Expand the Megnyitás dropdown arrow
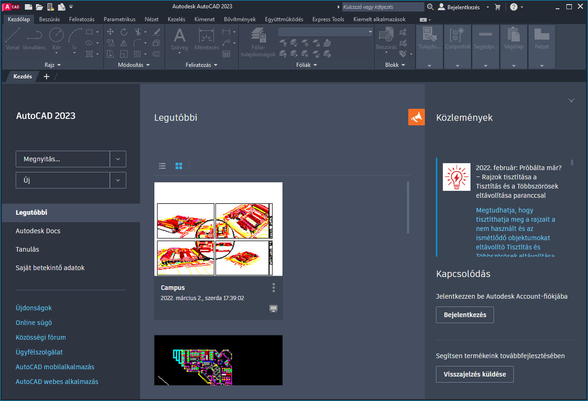Image resolution: width=588 pixels, height=401 pixels. point(118,159)
